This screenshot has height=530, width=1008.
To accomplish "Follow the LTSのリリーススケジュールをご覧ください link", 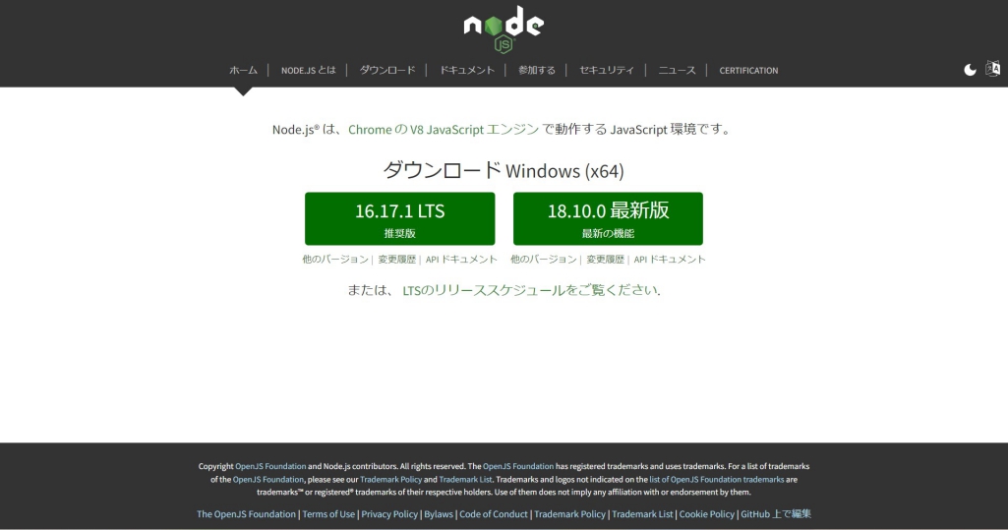I will [530, 290].
